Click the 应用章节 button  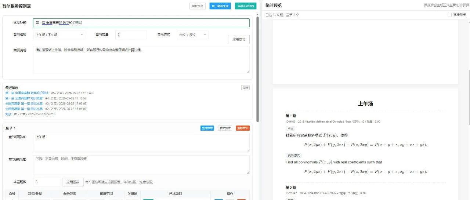pos(239,40)
